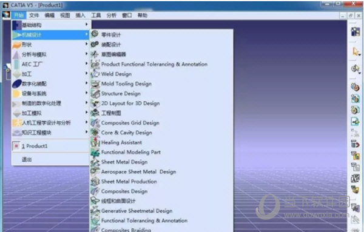Open the Weld Design workbench icon
The image size is (364, 232).
click(95, 74)
